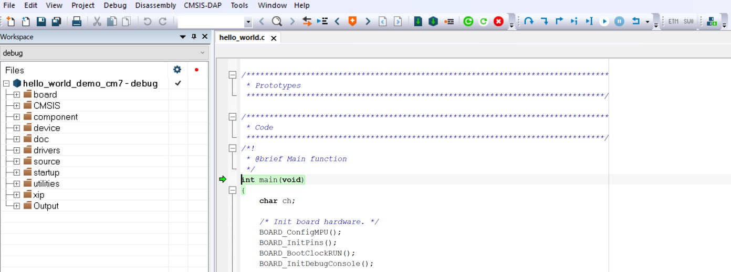This screenshot has height=272, width=731.
Task: Close the hello_world.c tab
Action: click(274, 38)
